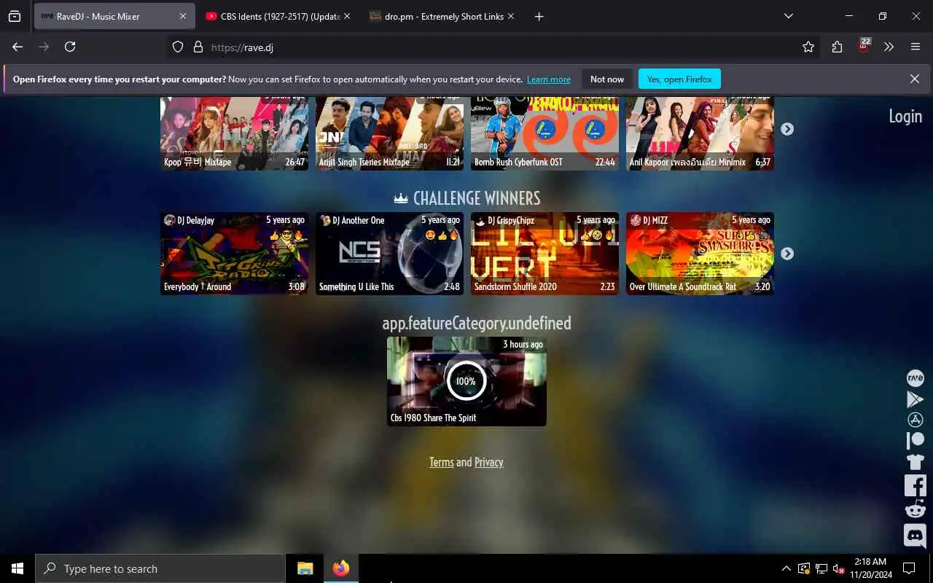Image resolution: width=933 pixels, height=583 pixels.
Task: Go back with the browser back arrow
Action: click(x=17, y=47)
